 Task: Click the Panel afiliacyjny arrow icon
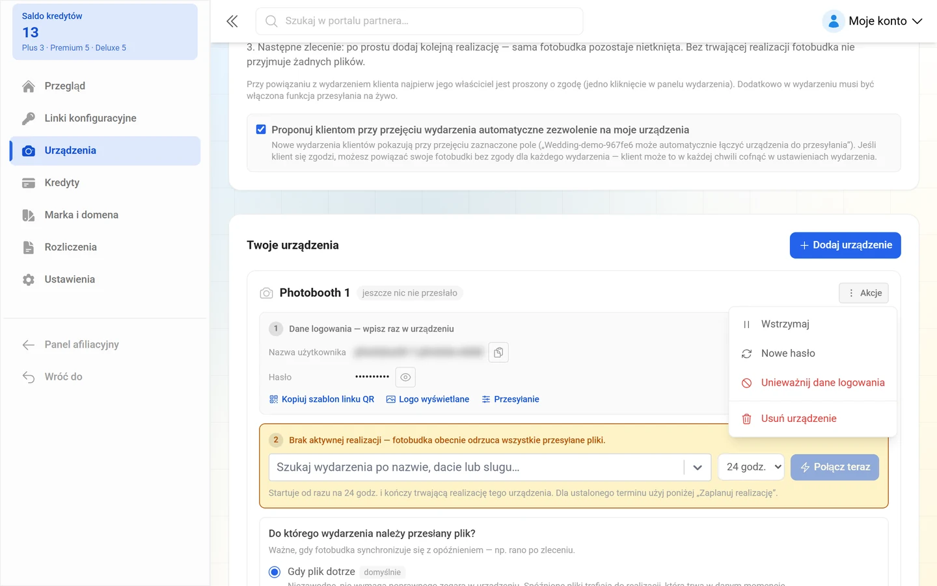point(29,344)
